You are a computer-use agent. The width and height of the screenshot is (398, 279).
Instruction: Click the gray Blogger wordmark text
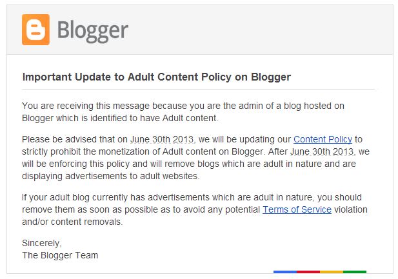[93, 30]
